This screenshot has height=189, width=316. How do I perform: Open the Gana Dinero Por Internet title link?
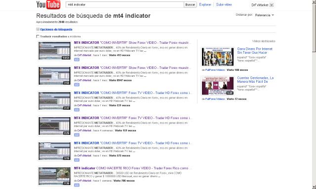(x=255, y=51)
